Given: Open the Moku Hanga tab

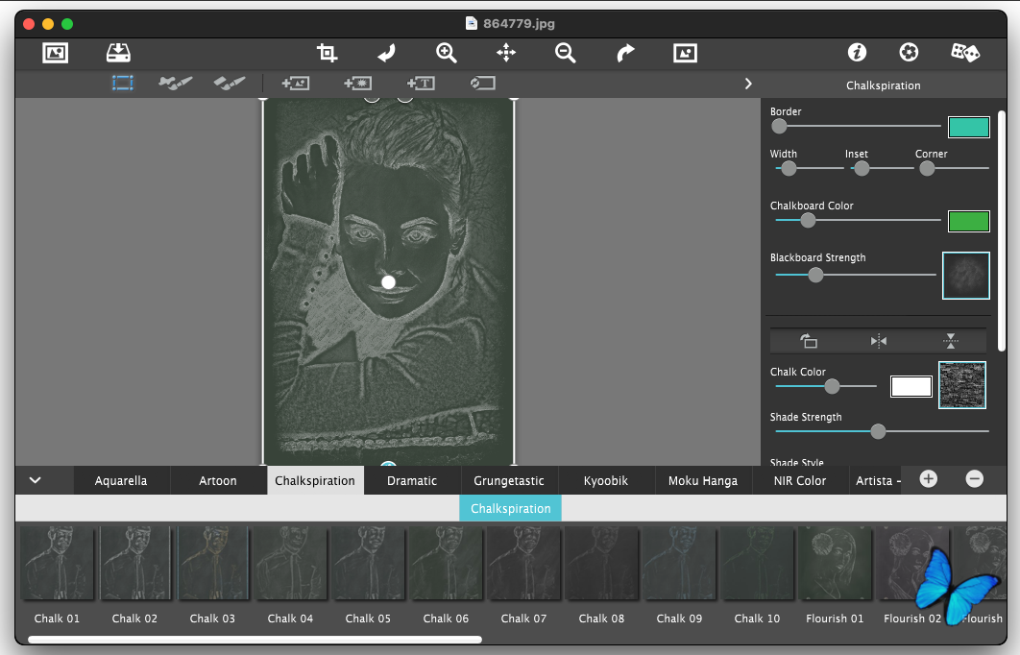Looking at the screenshot, I should coord(703,480).
